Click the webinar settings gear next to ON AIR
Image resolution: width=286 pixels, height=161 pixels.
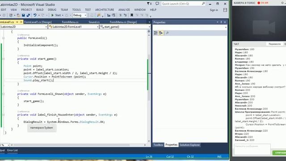coord(282,3)
